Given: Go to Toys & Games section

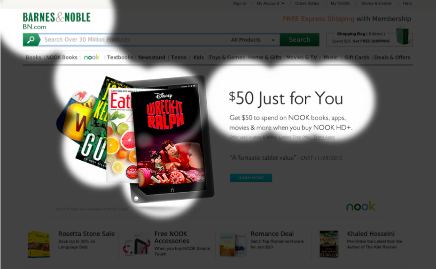Looking at the screenshot, I should (226, 57).
